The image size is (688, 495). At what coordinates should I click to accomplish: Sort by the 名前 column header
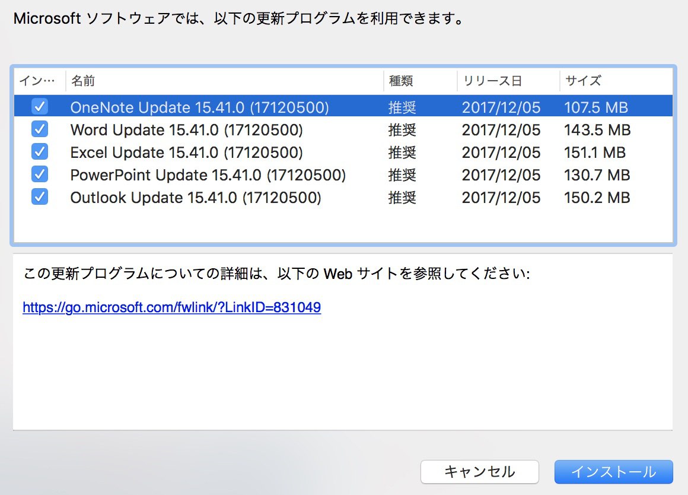click(x=225, y=81)
